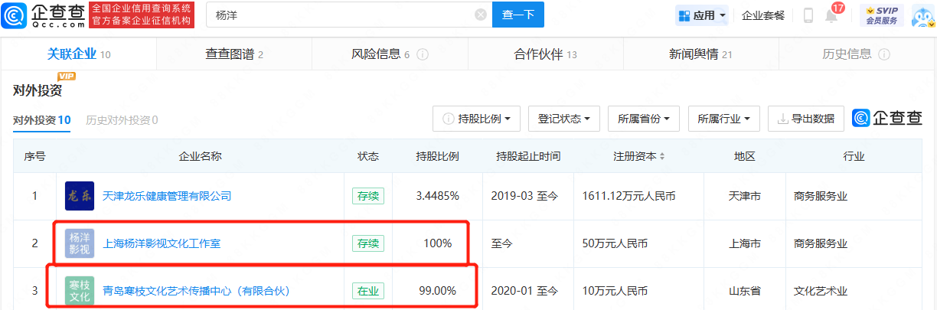
Task: Open the 持股比例 filter dropdown
Action: tap(477, 119)
